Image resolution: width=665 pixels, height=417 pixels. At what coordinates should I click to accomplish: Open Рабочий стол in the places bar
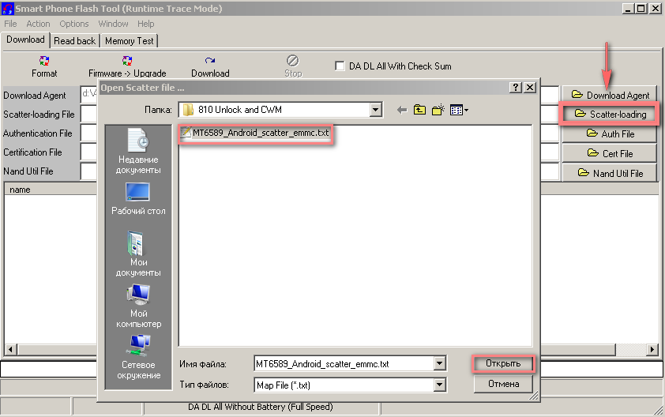(x=138, y=199)
